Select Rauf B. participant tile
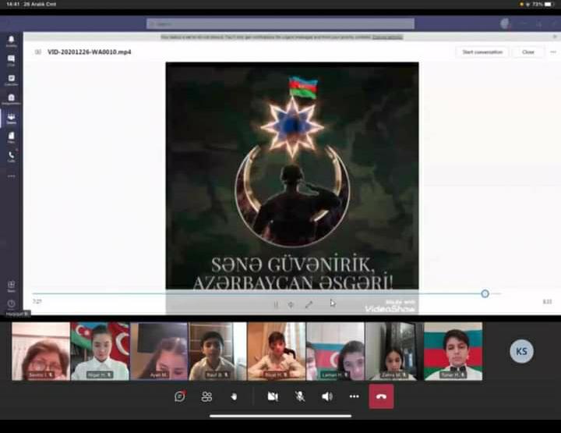Screen dimensions: 561x433 click(217, 351)
